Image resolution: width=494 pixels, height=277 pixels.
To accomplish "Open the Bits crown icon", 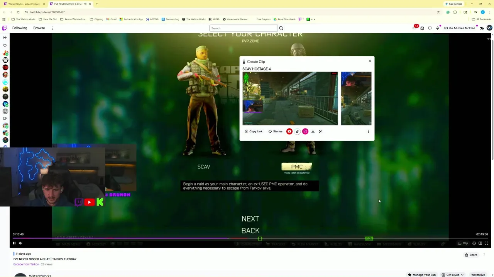I will point(438,28).
